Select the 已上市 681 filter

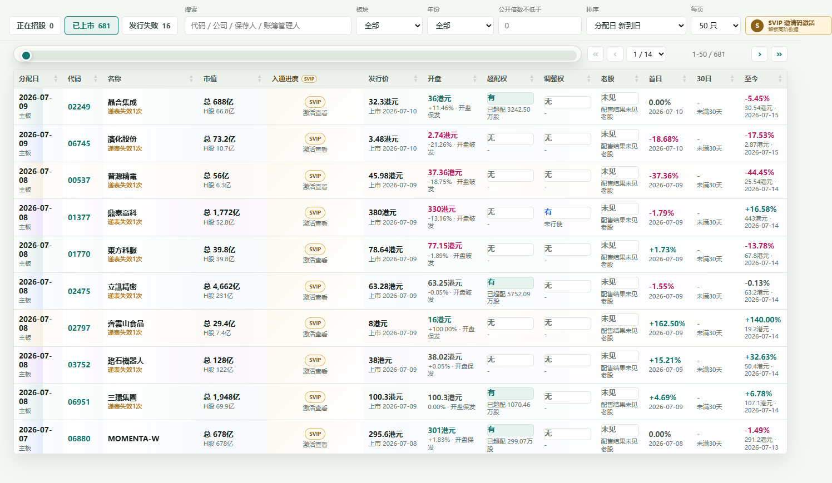(x=91, y=26)
